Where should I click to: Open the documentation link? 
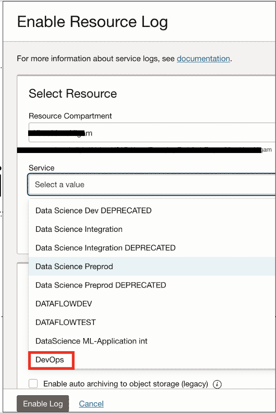(x=203, y=59)
